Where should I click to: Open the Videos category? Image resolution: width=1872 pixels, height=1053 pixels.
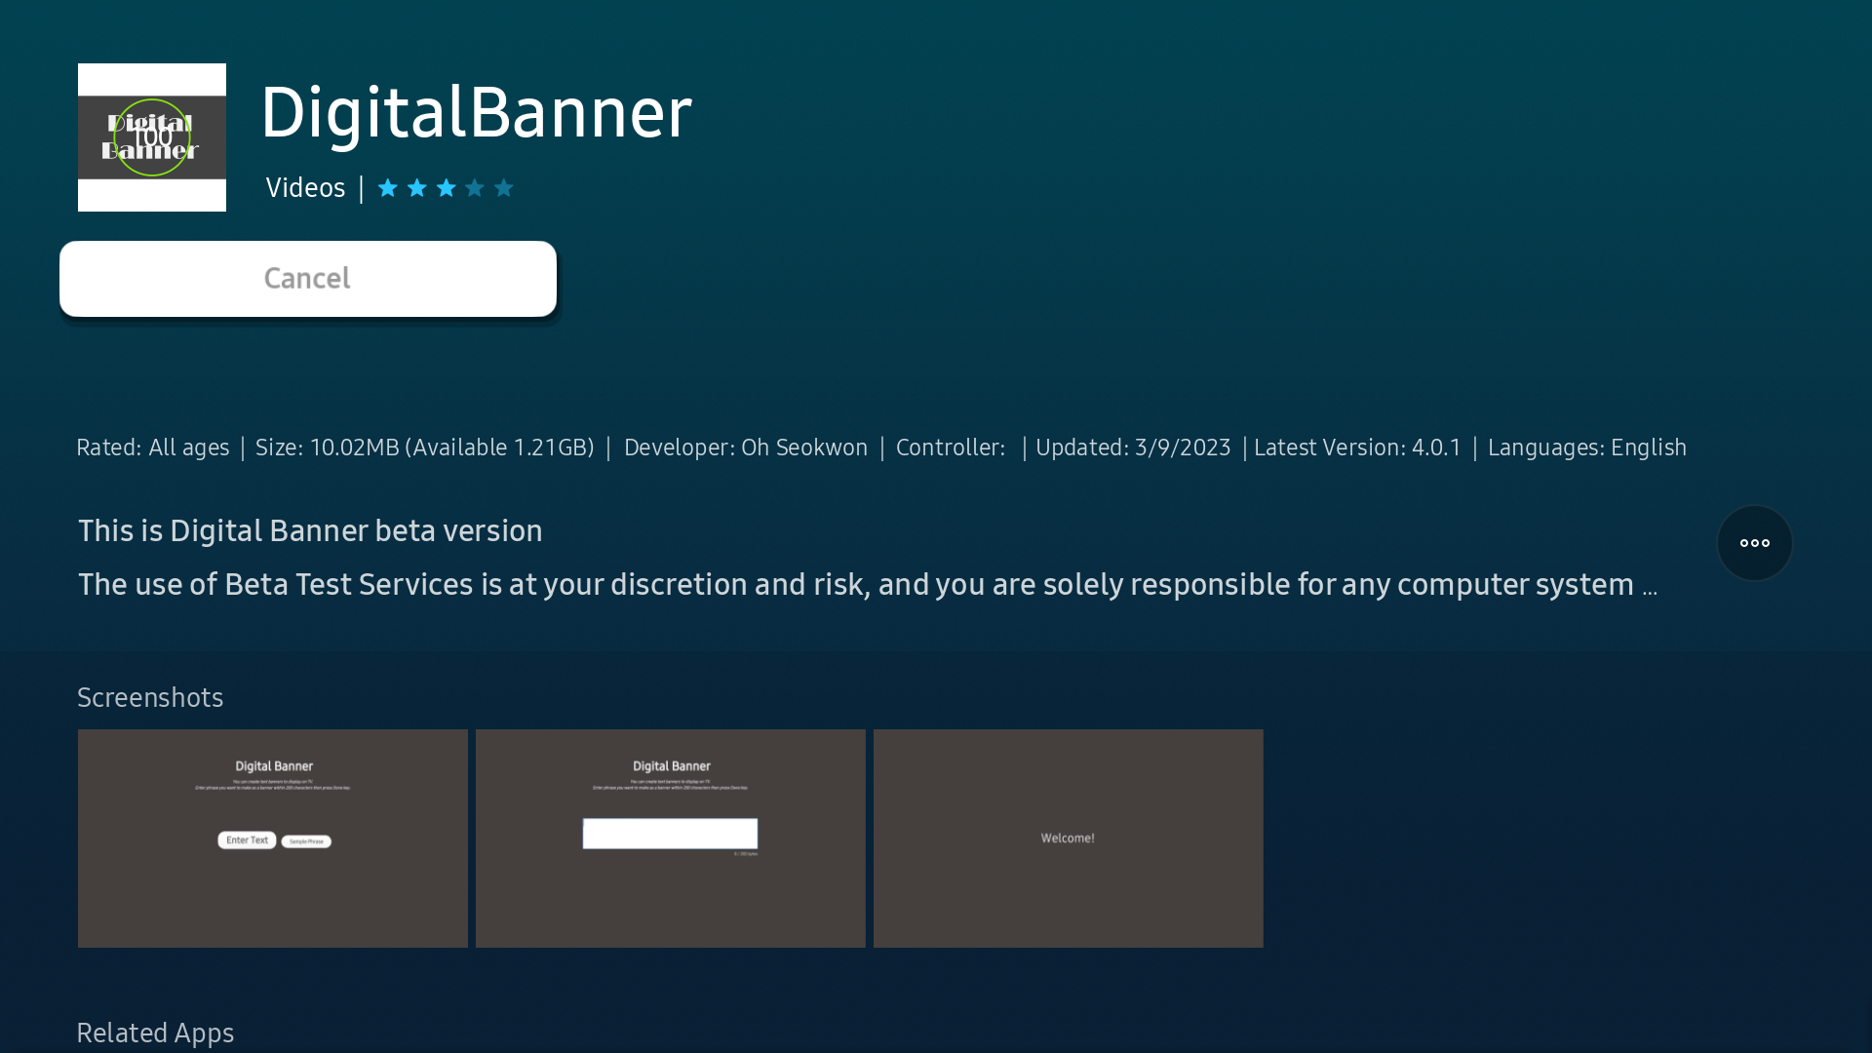305,187
